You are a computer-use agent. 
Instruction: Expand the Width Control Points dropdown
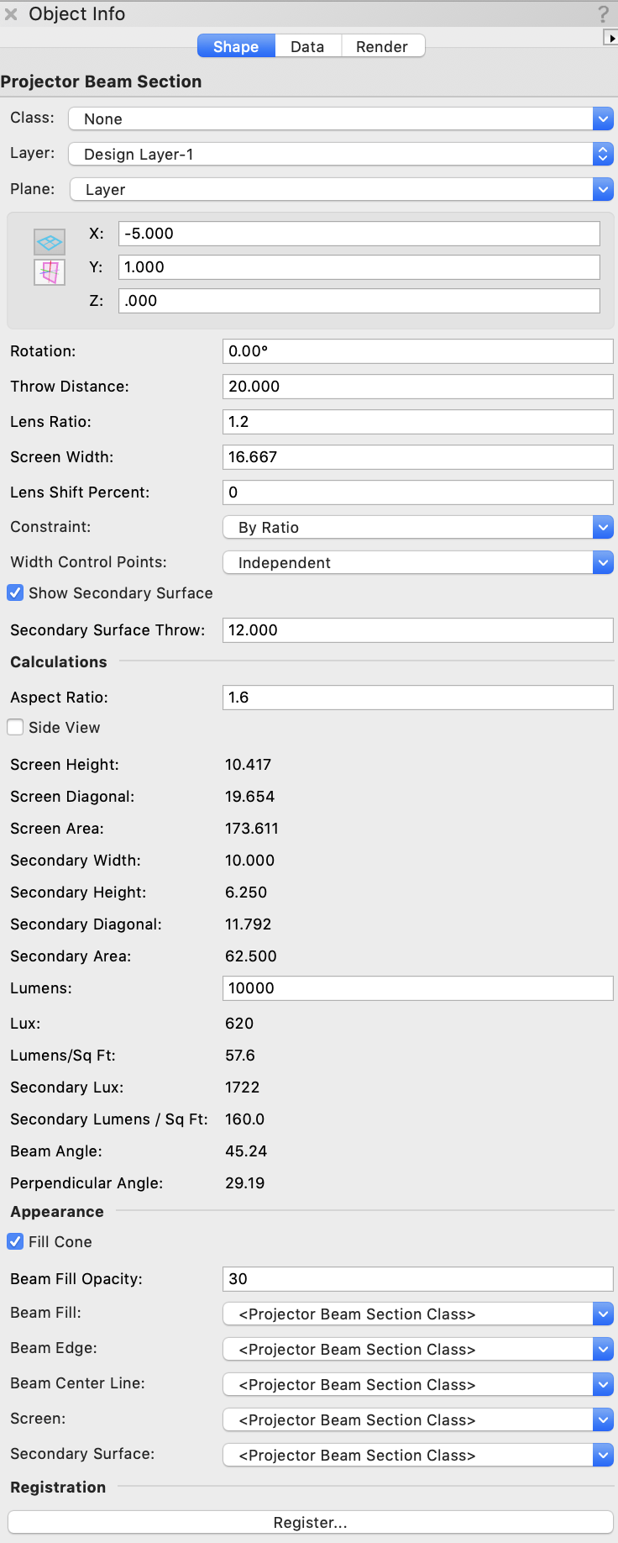417,563
